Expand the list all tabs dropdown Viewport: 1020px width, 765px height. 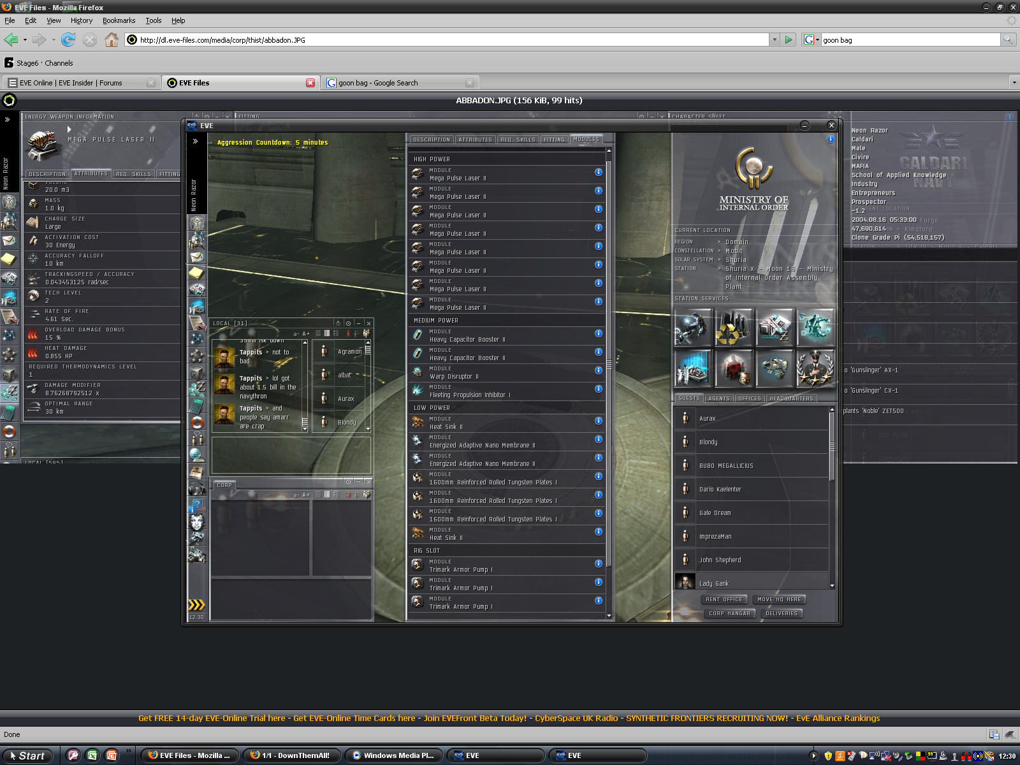[x=1014, y=83]
